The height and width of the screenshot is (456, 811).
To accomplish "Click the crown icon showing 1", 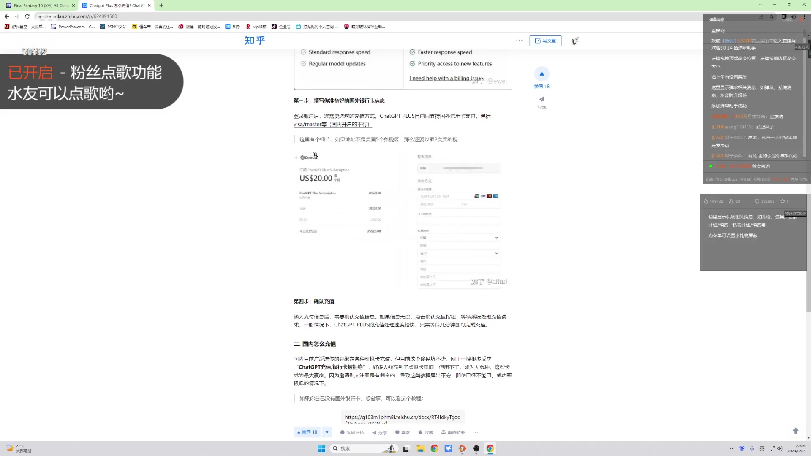I will [x=782, y=201].
